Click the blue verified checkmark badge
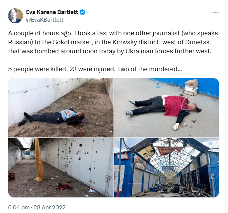The height and width of the screenshot is (213, 228). [83, 12]
